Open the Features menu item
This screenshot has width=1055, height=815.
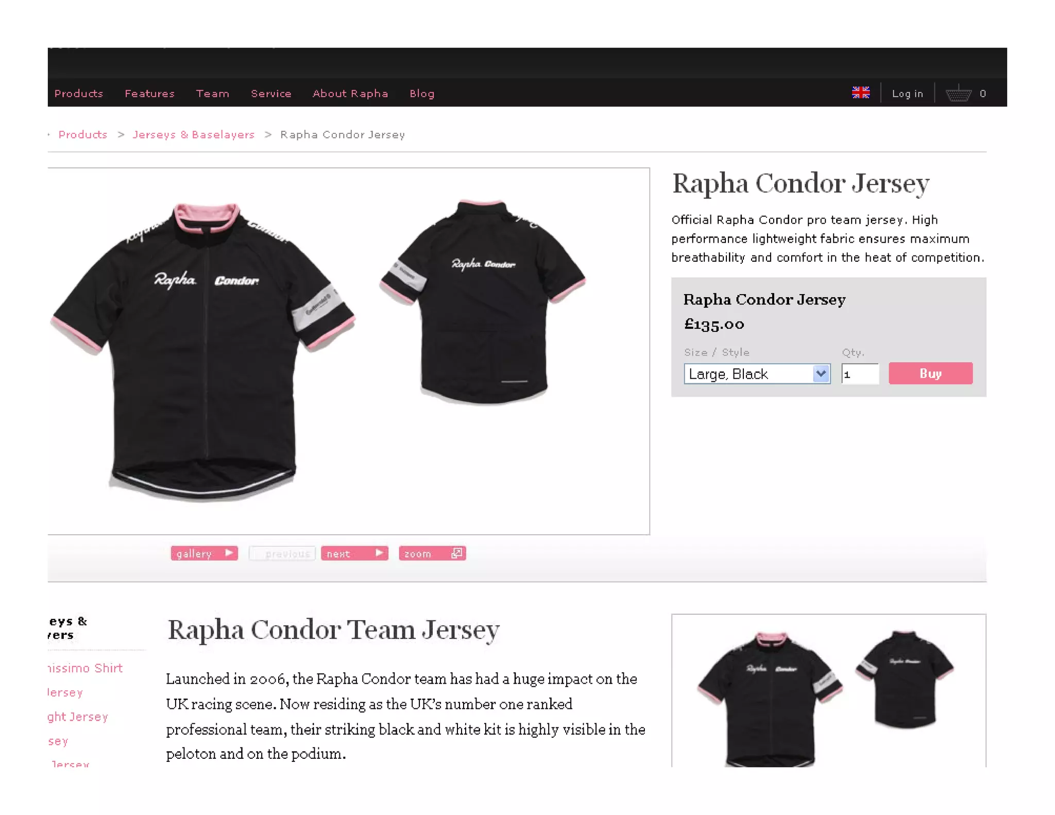(x=149, y=93)
